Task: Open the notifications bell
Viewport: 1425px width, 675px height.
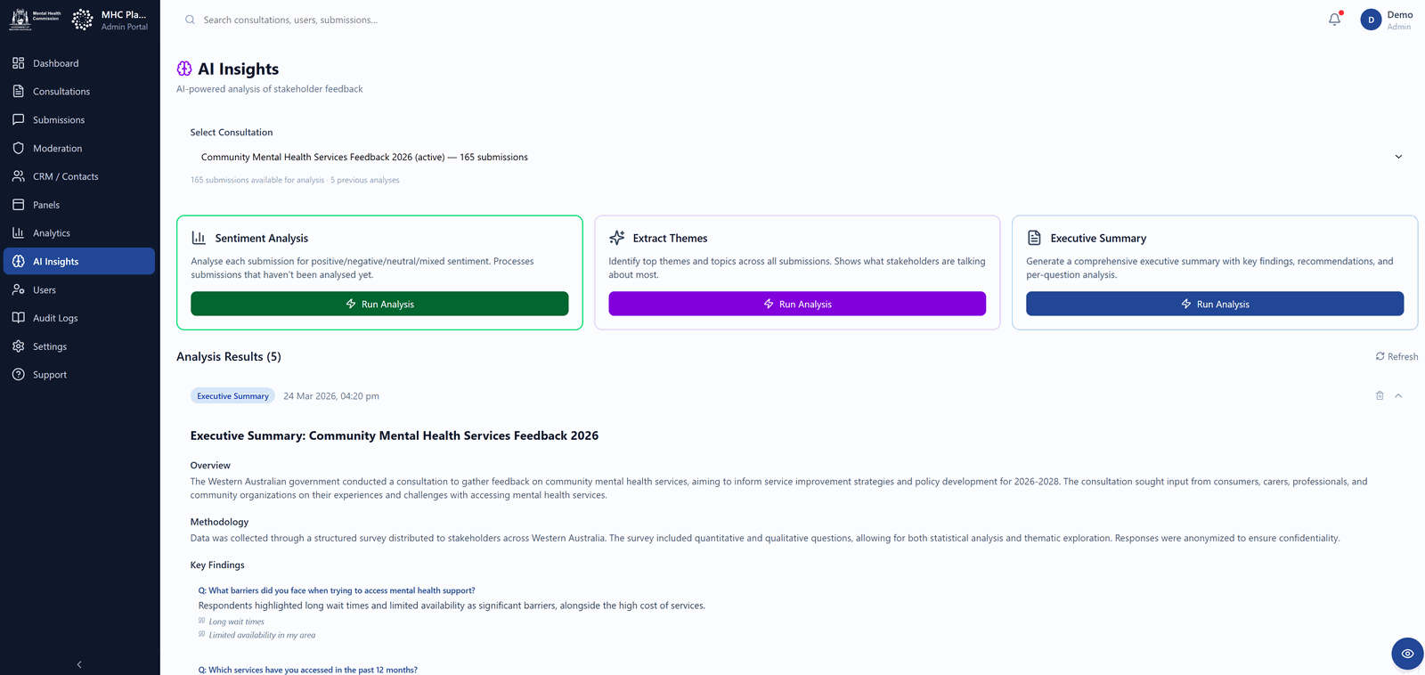Action: [x=1334, y=20]
